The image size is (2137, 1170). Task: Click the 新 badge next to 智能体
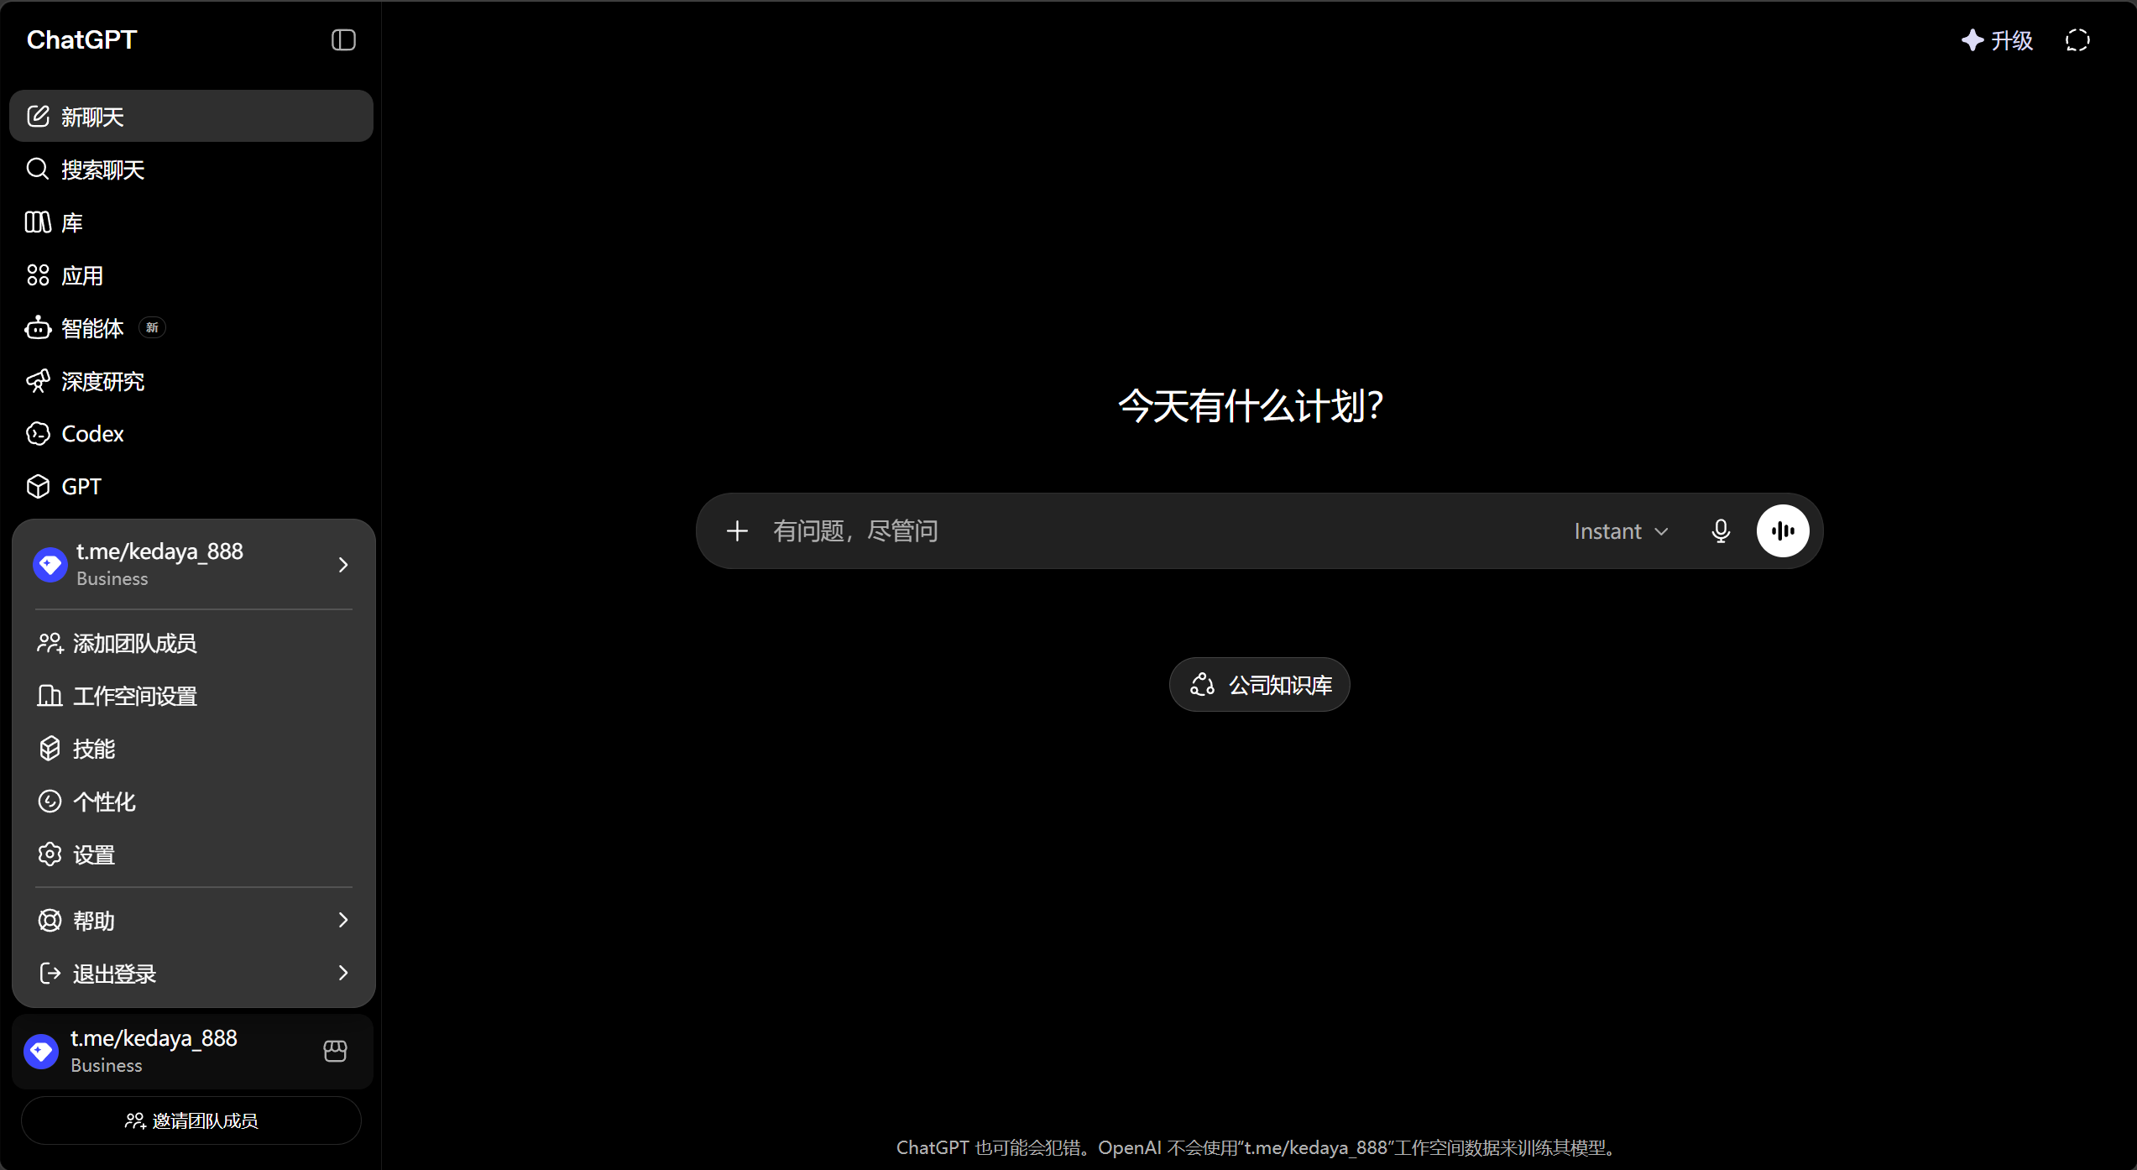point(152,328)
